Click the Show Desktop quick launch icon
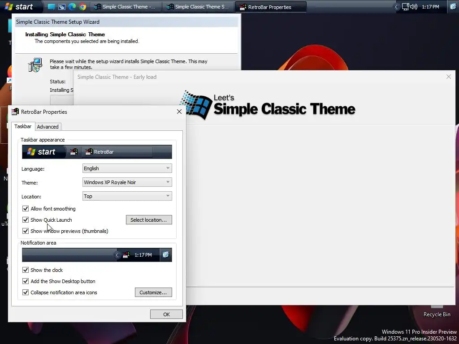This screenshot has height=344, width=459. coord(52,7)
